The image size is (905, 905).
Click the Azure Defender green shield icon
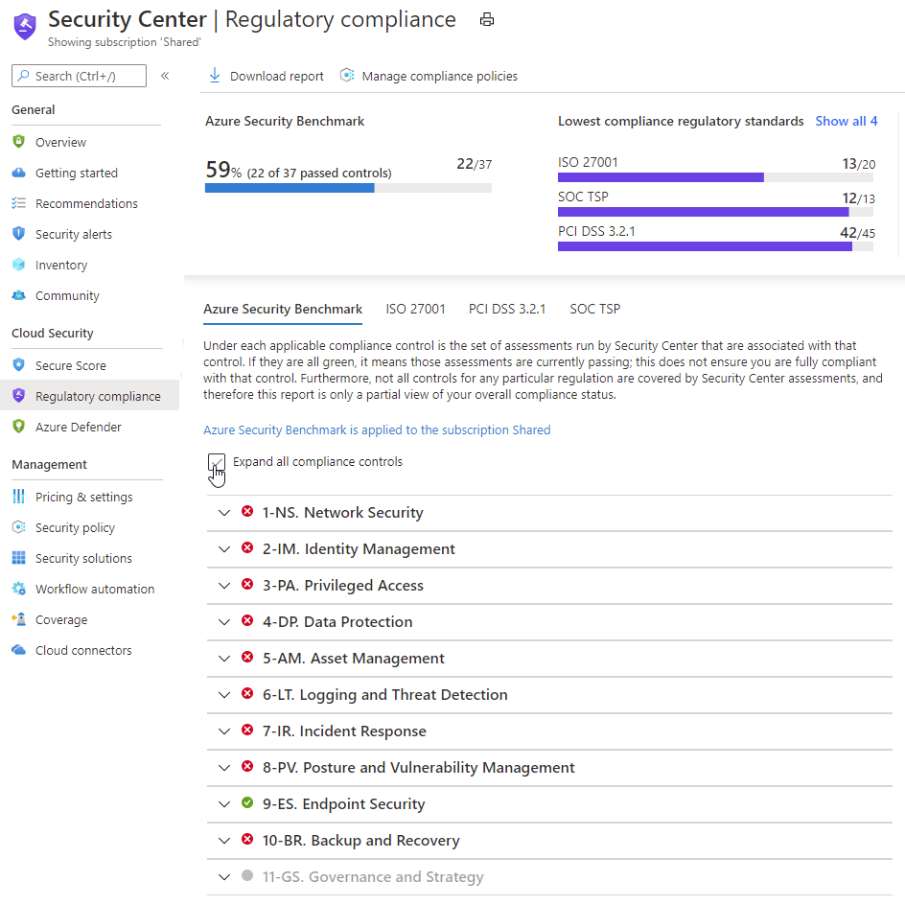(x=19, y=426)
